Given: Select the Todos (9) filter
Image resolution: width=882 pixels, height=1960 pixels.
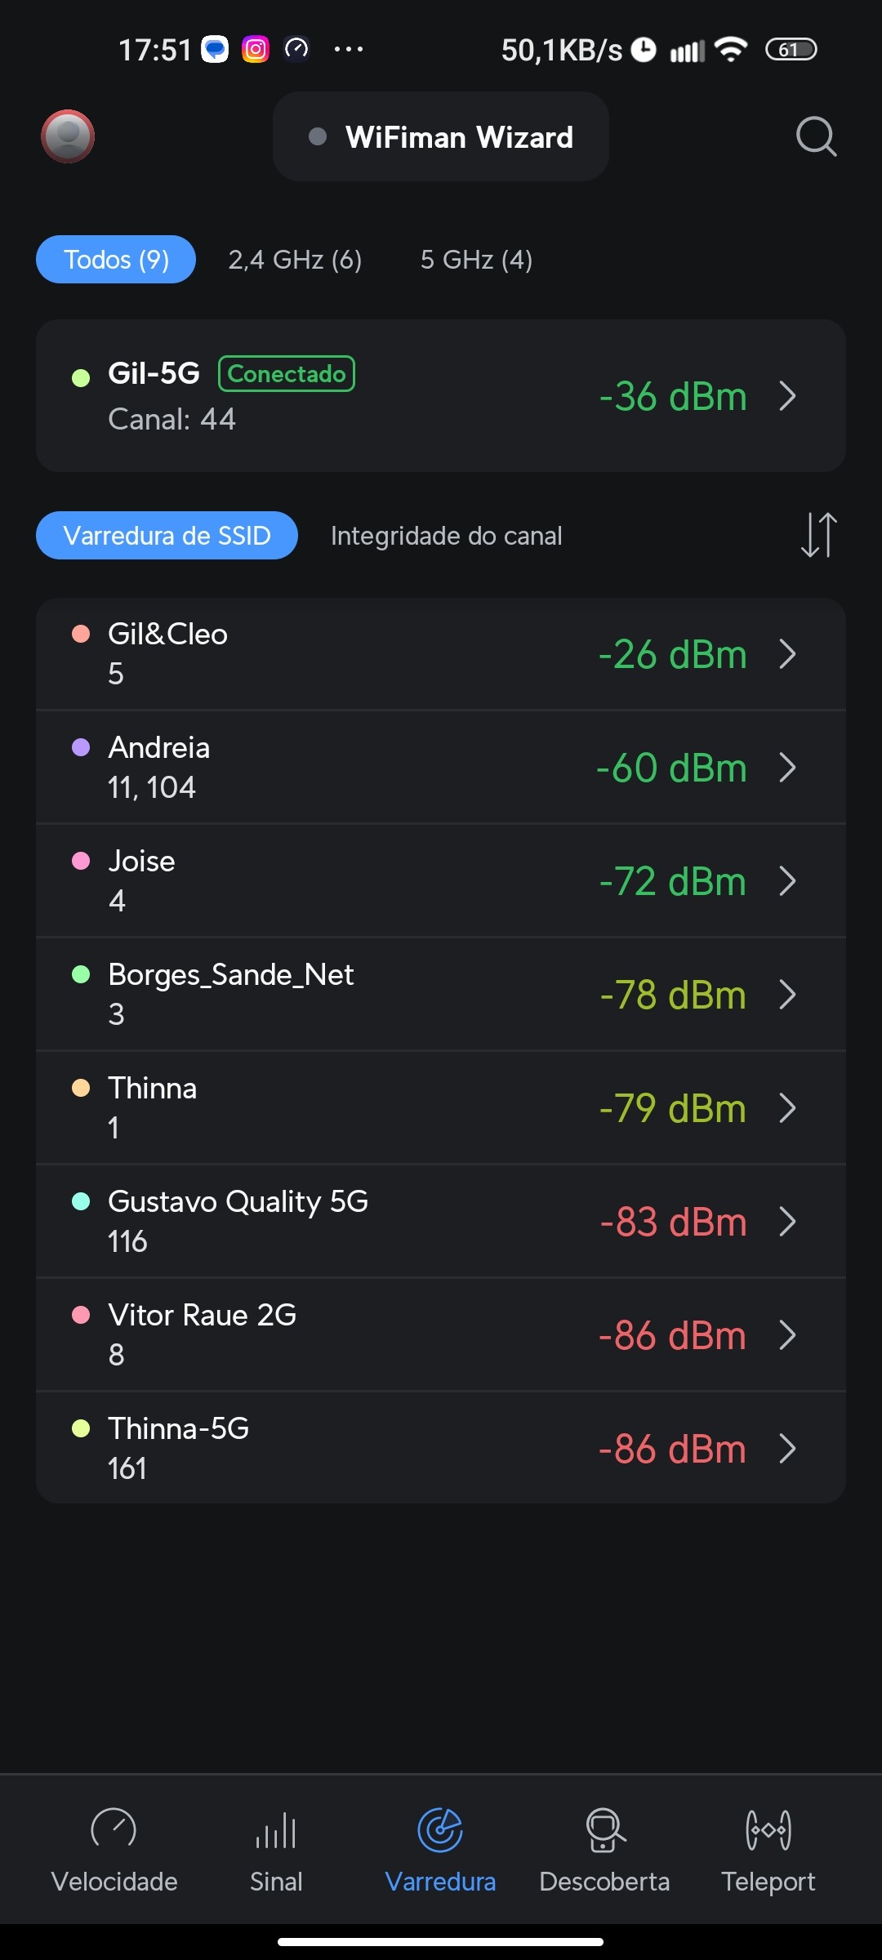Looking at the screenshot, I should pyautogui.click(x=116, y=260).
